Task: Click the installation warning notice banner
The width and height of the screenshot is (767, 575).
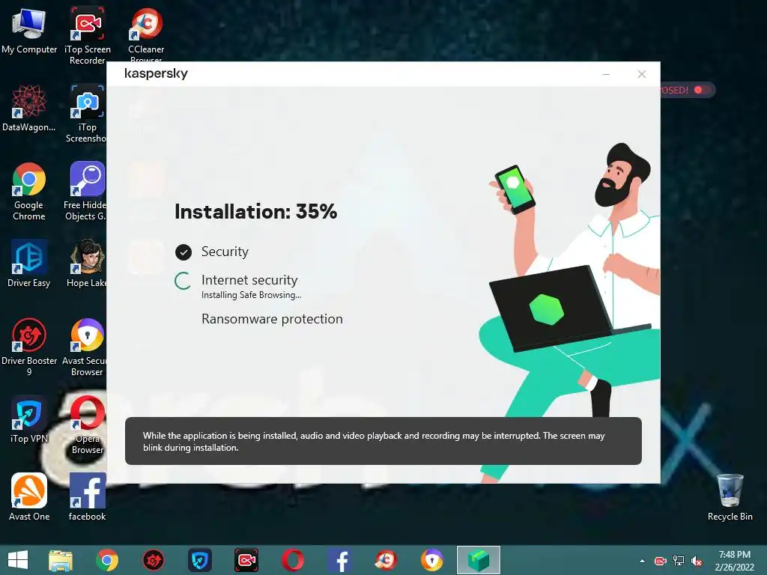Action: pos(383,441)
